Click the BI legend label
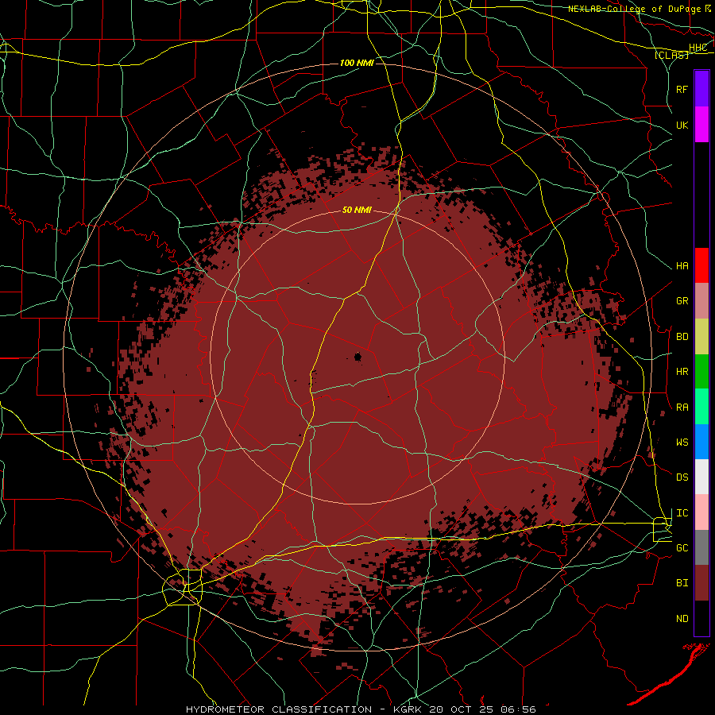 click(682, 583)
